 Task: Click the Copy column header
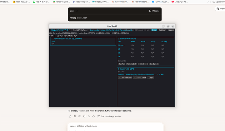click(153, 41)
